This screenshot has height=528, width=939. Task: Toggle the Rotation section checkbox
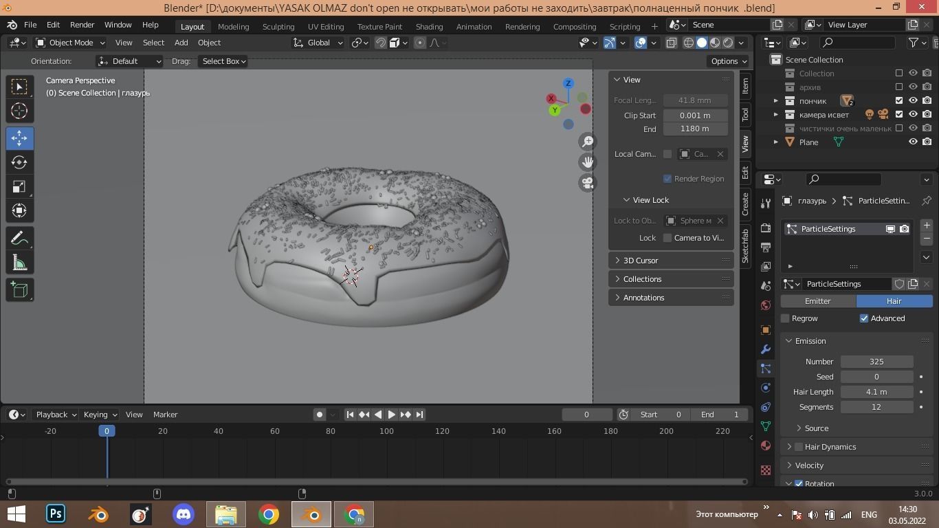pos(799,484)
